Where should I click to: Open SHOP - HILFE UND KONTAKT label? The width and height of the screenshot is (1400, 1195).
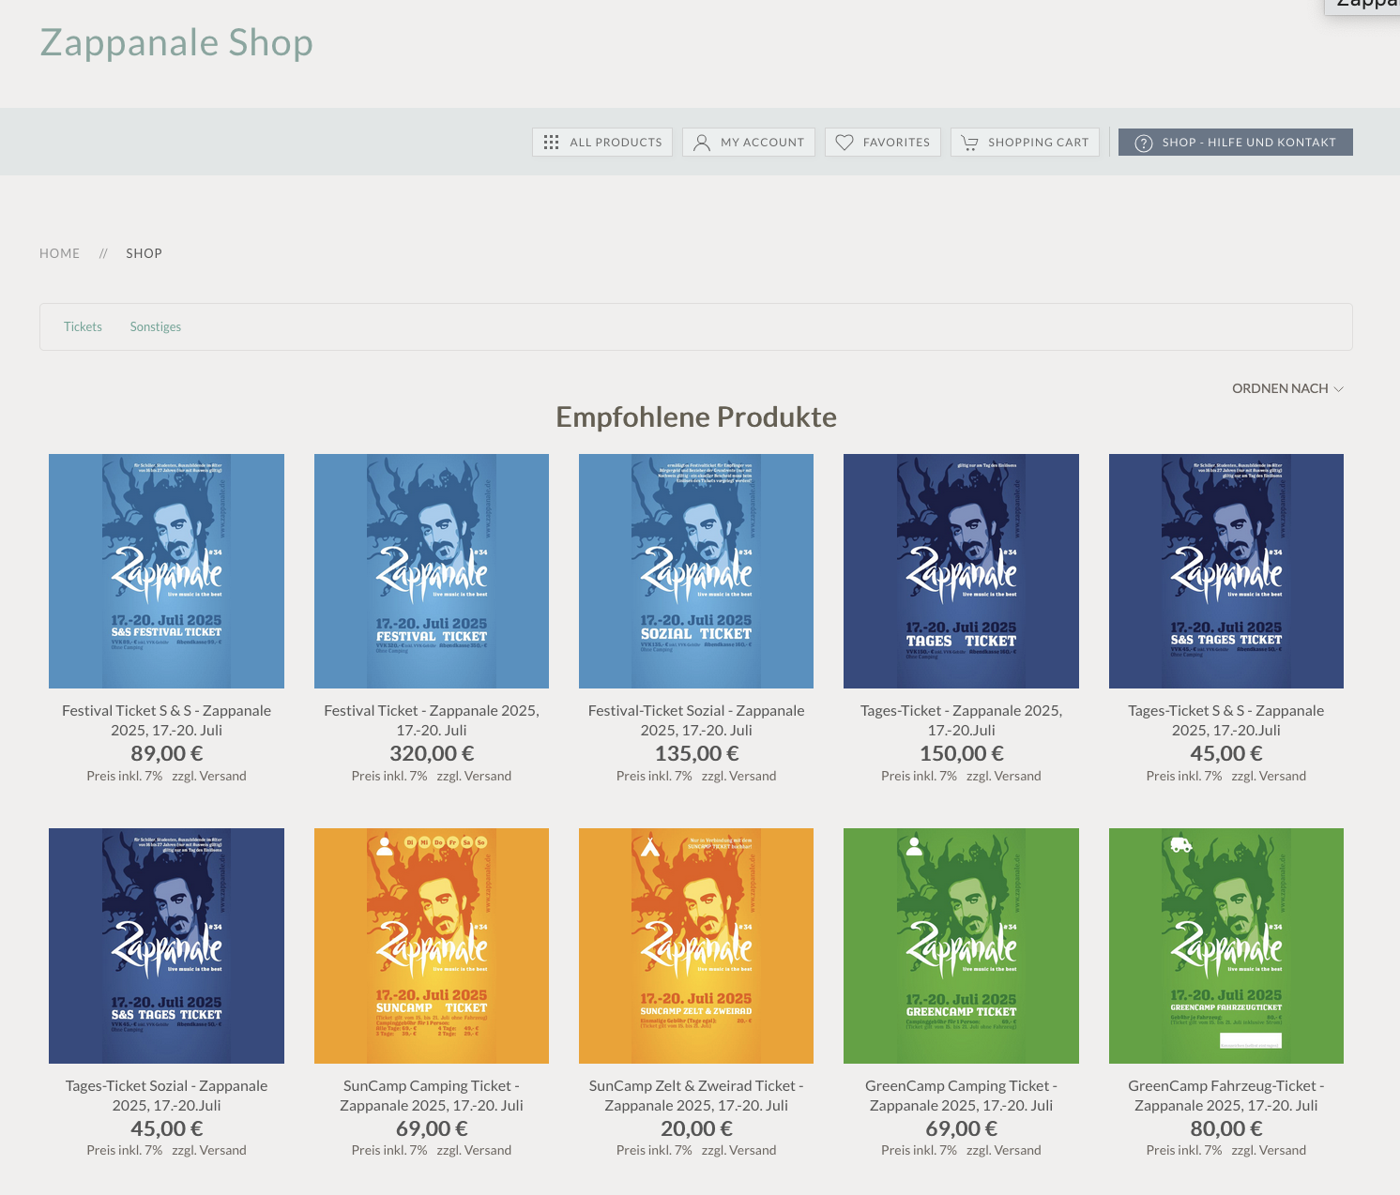(1249, 143)
